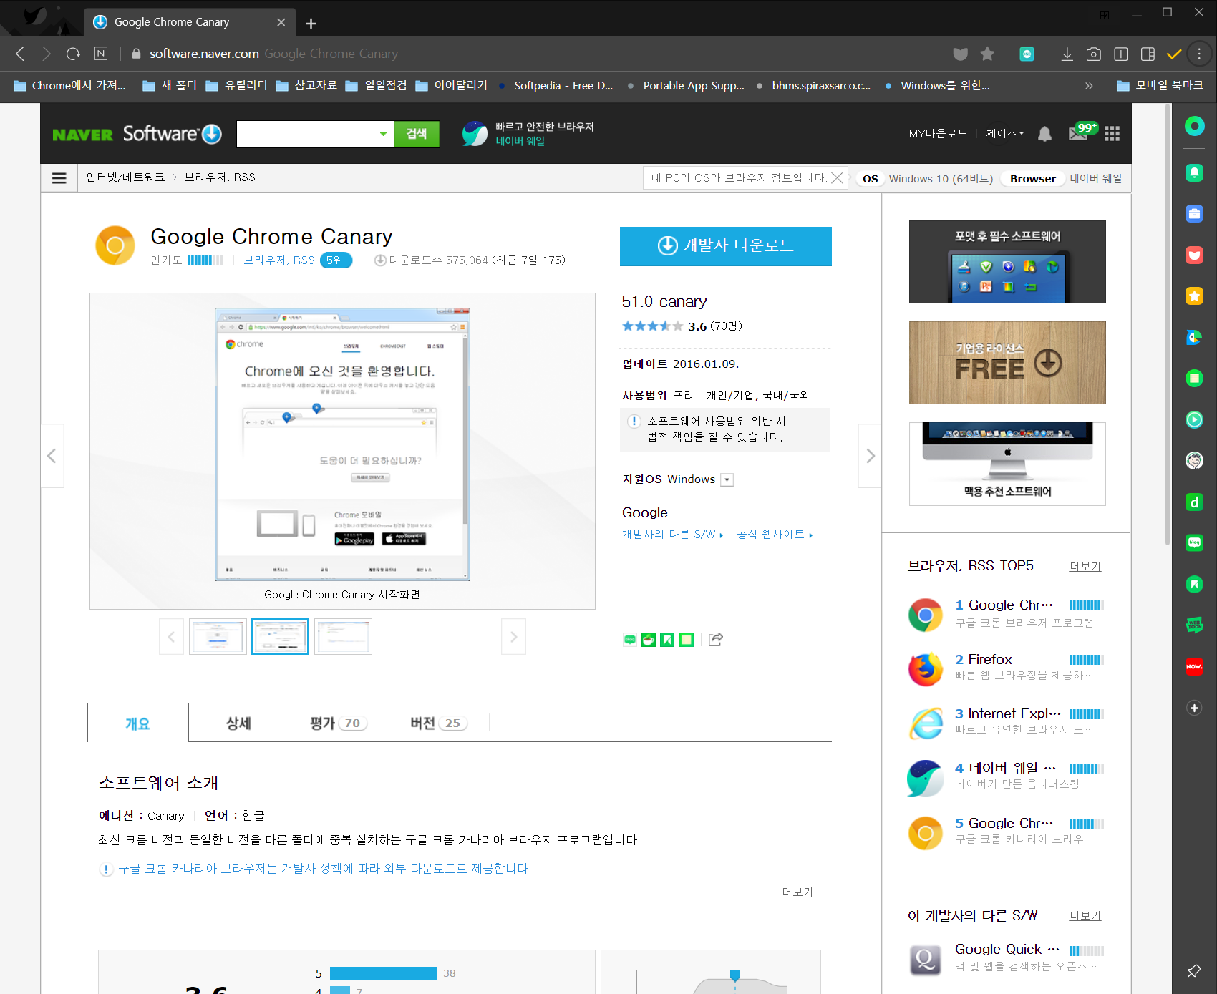Click the 인터넷/네트워크 breadcrumb
The width and height of the screenshot is (1217, 994).
pos(125,177)
